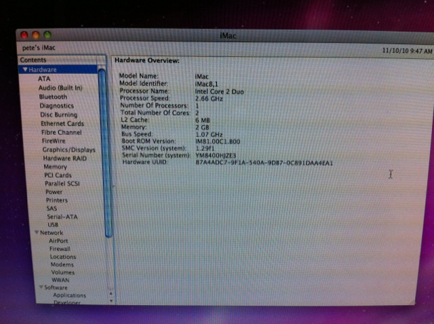The image size is (434, 324).
Task: Select Ethernet Cards entry
Action: point(62,123)
